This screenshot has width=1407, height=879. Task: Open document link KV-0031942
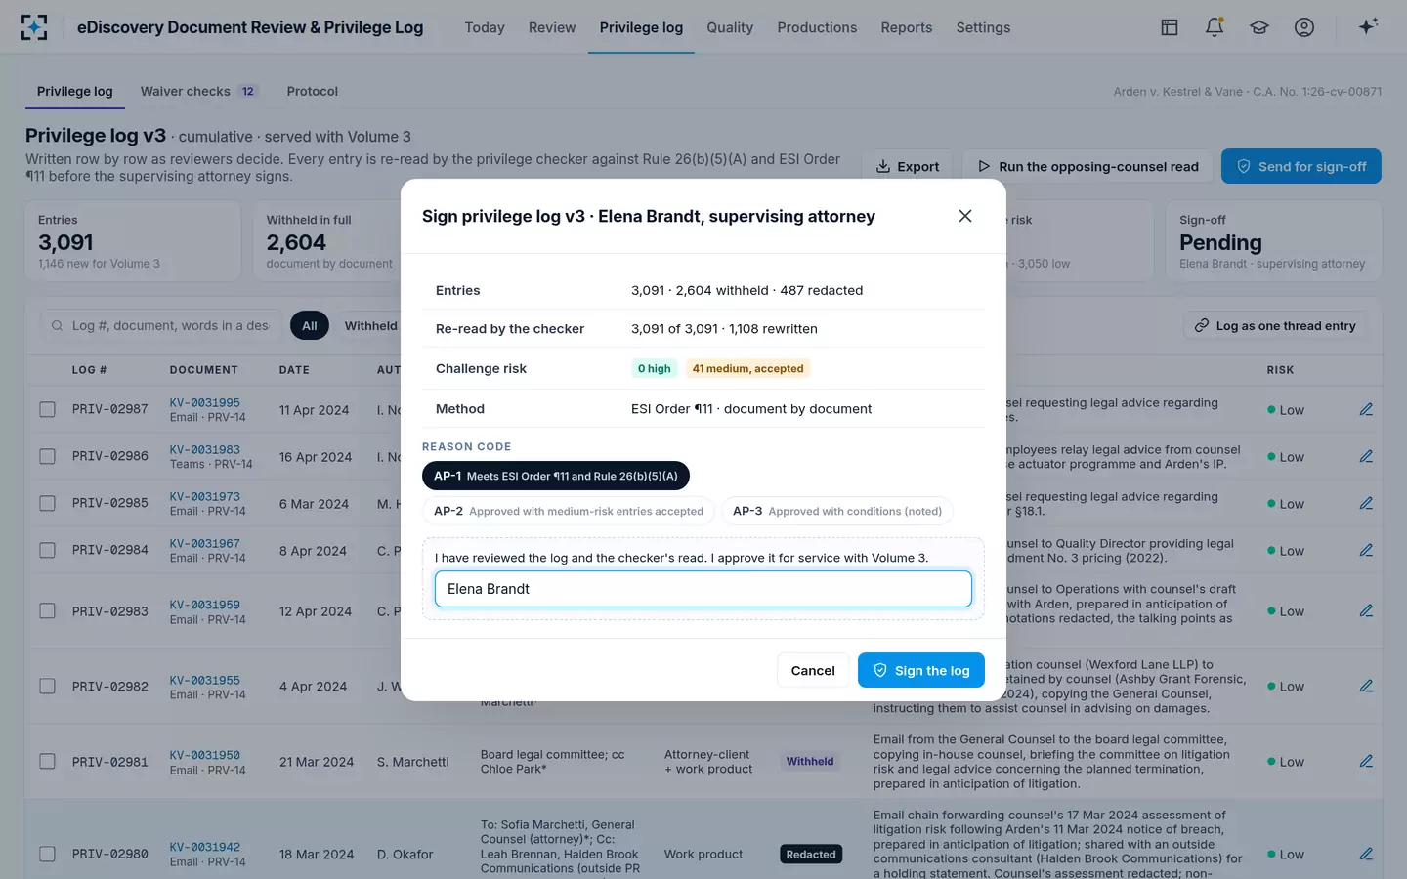[205, 847]
